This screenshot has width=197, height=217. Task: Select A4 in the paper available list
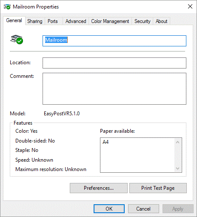coord(106,142)
